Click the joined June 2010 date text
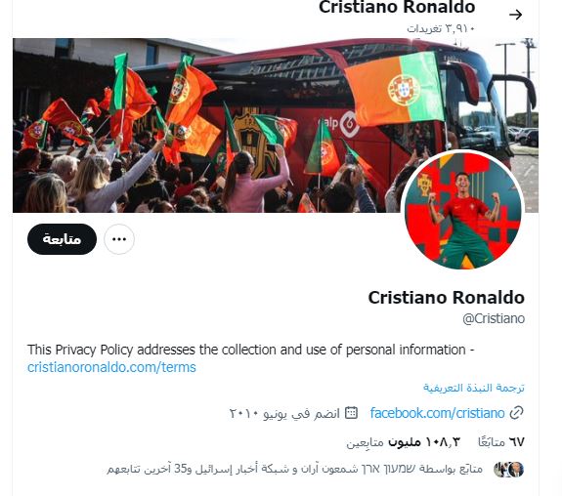The image size is (562, 496). [x=284, y=413]
